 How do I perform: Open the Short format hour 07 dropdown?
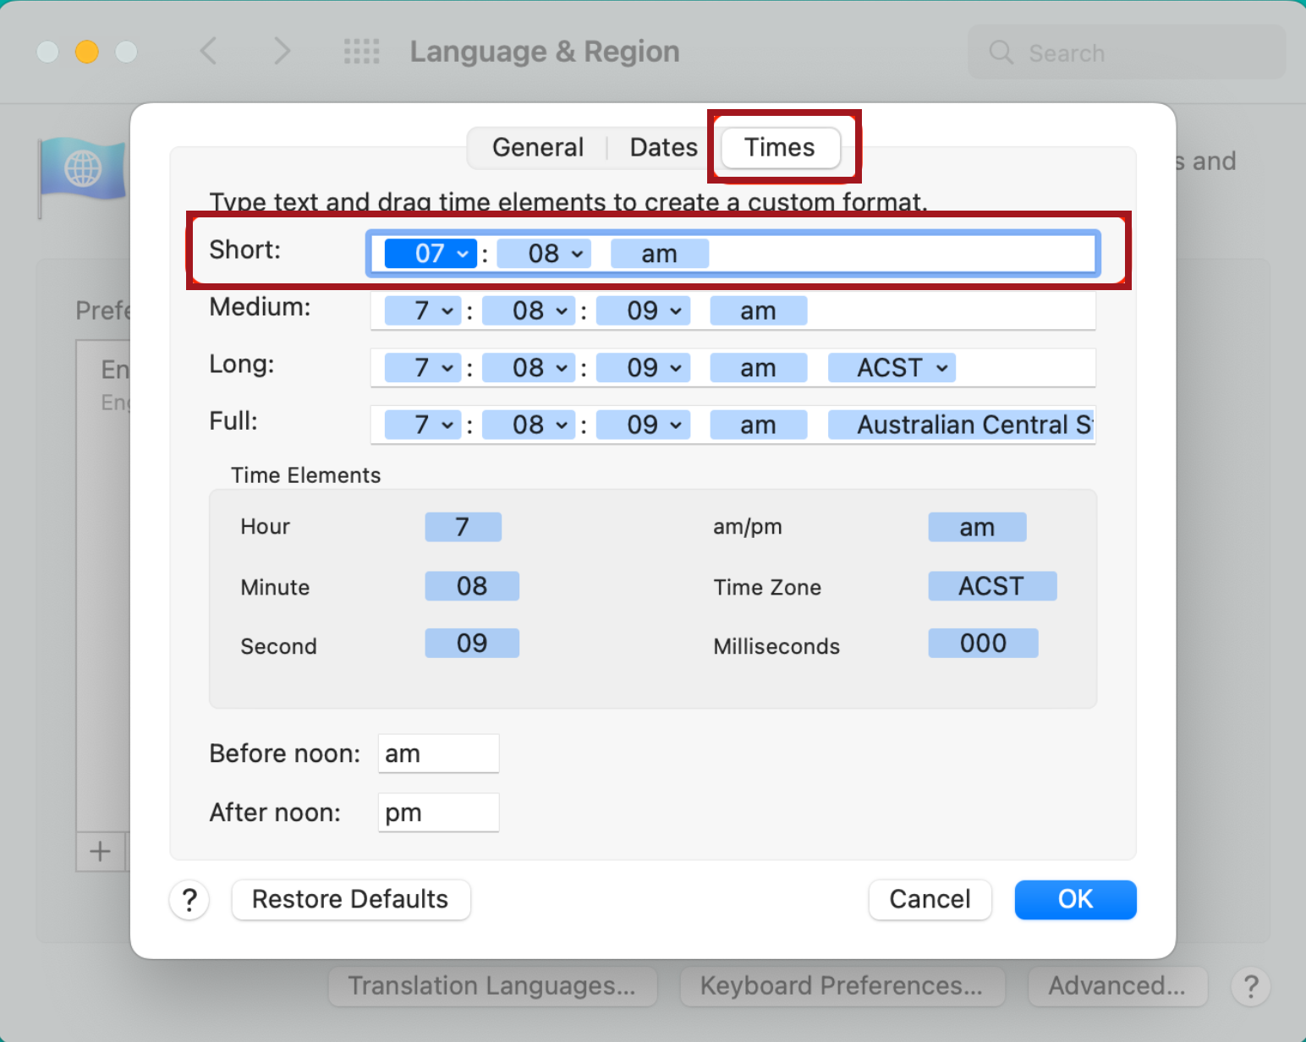pos(431,254)
